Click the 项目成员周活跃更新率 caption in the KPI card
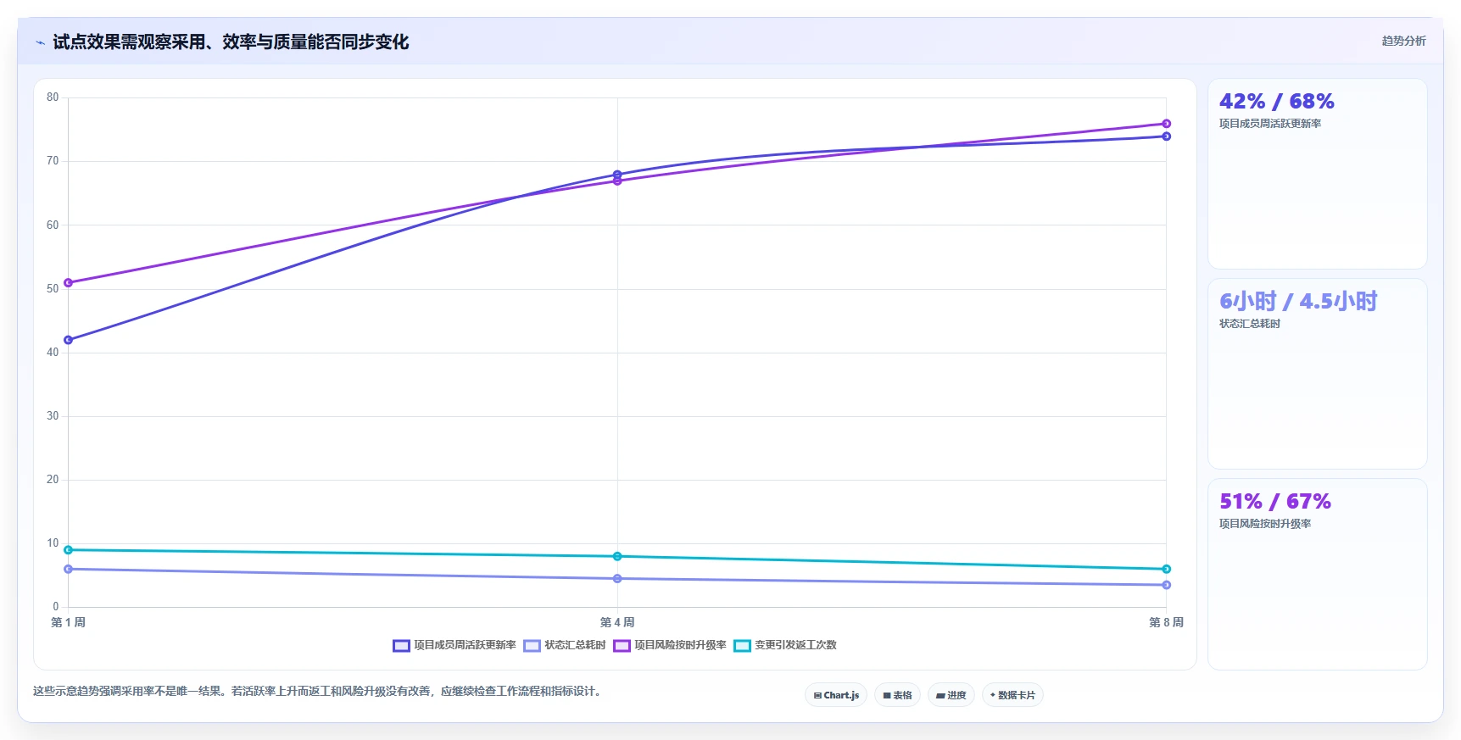Screen dimensions: 1461x740 click(1270, 124)
